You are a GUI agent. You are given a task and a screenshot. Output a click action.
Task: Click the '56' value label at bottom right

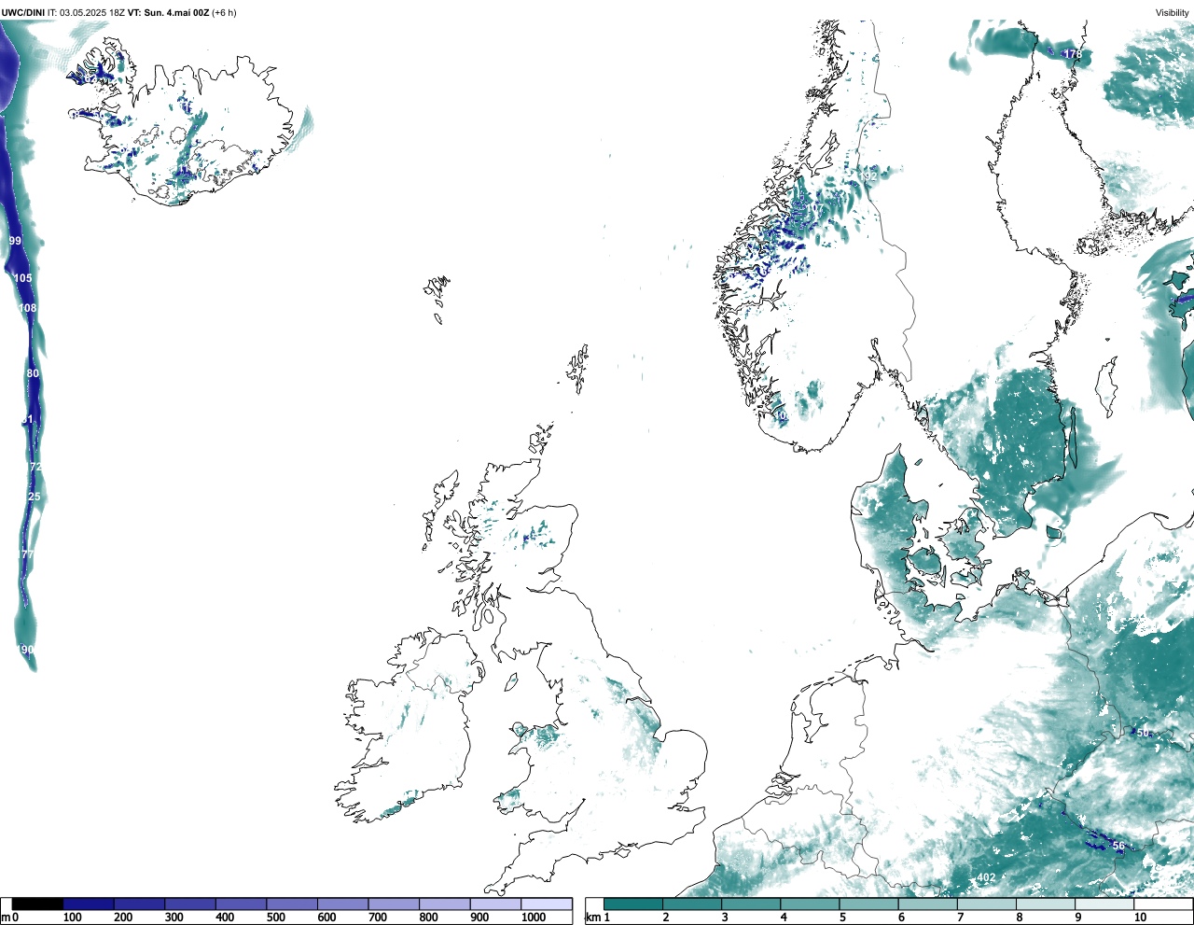pyautogui.click(x=1118, y=847)
